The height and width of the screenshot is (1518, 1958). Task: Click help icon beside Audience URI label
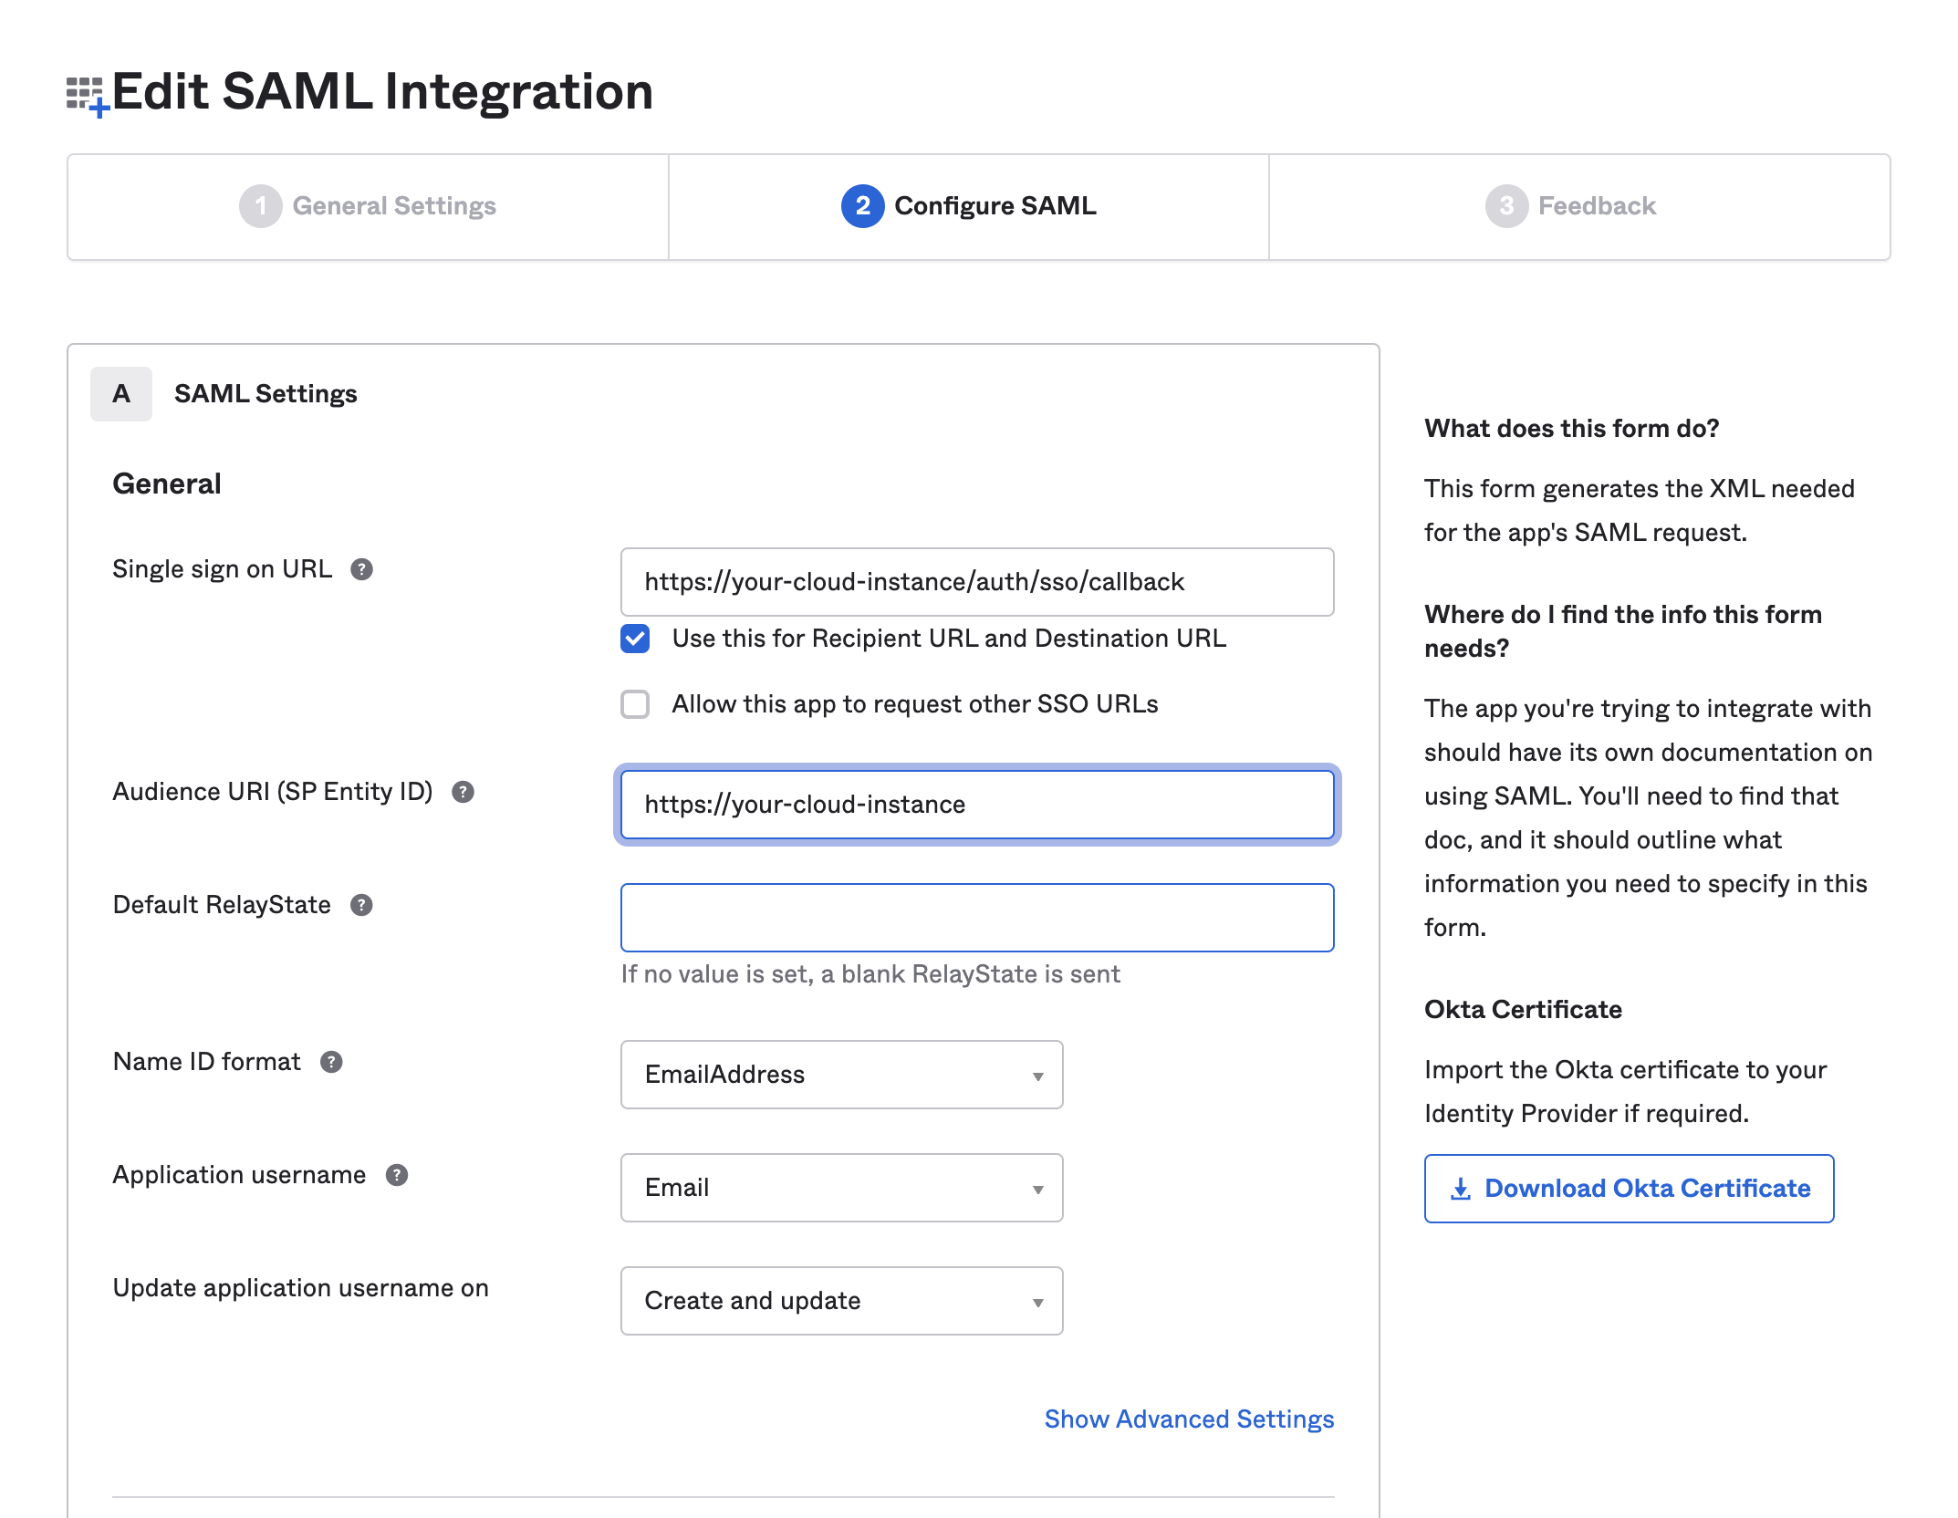(463, 792)
